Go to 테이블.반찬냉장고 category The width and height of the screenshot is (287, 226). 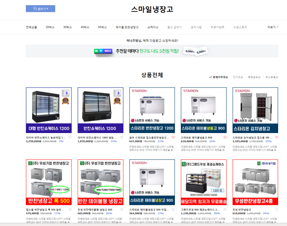[x=127, y=27]
